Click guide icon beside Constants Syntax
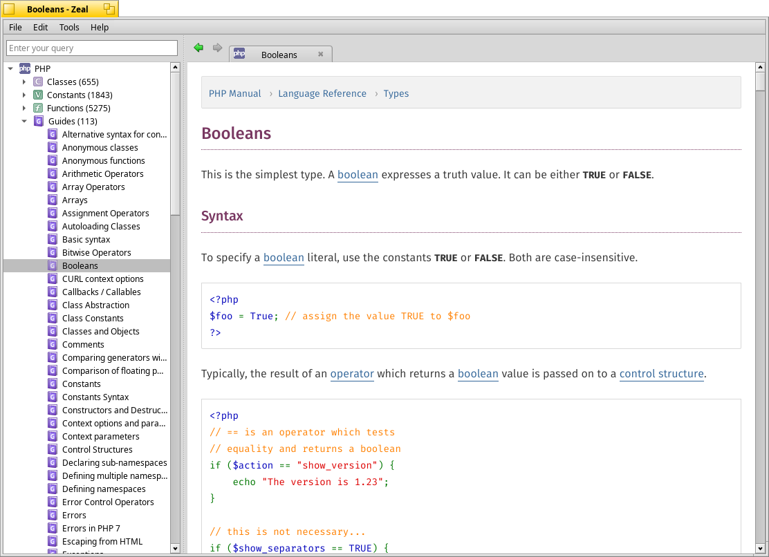Image resolution: width=769 pixels, height=557 pixels. (53, 397)
